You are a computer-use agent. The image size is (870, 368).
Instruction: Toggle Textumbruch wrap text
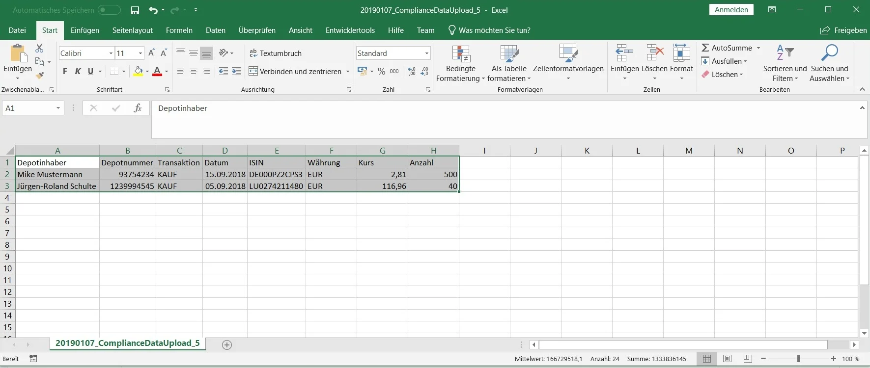pos(276,53)
